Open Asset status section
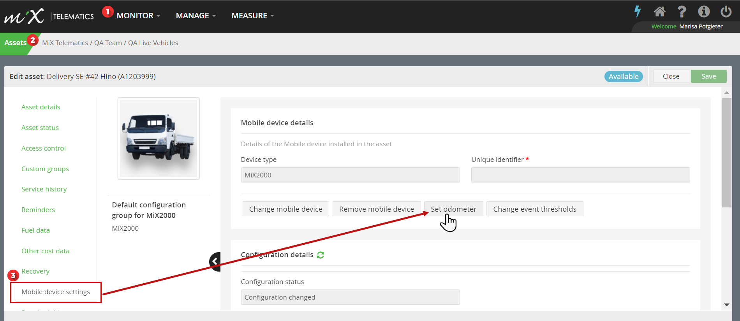Viewport: 740px width, 321px height. click(40, 128)
